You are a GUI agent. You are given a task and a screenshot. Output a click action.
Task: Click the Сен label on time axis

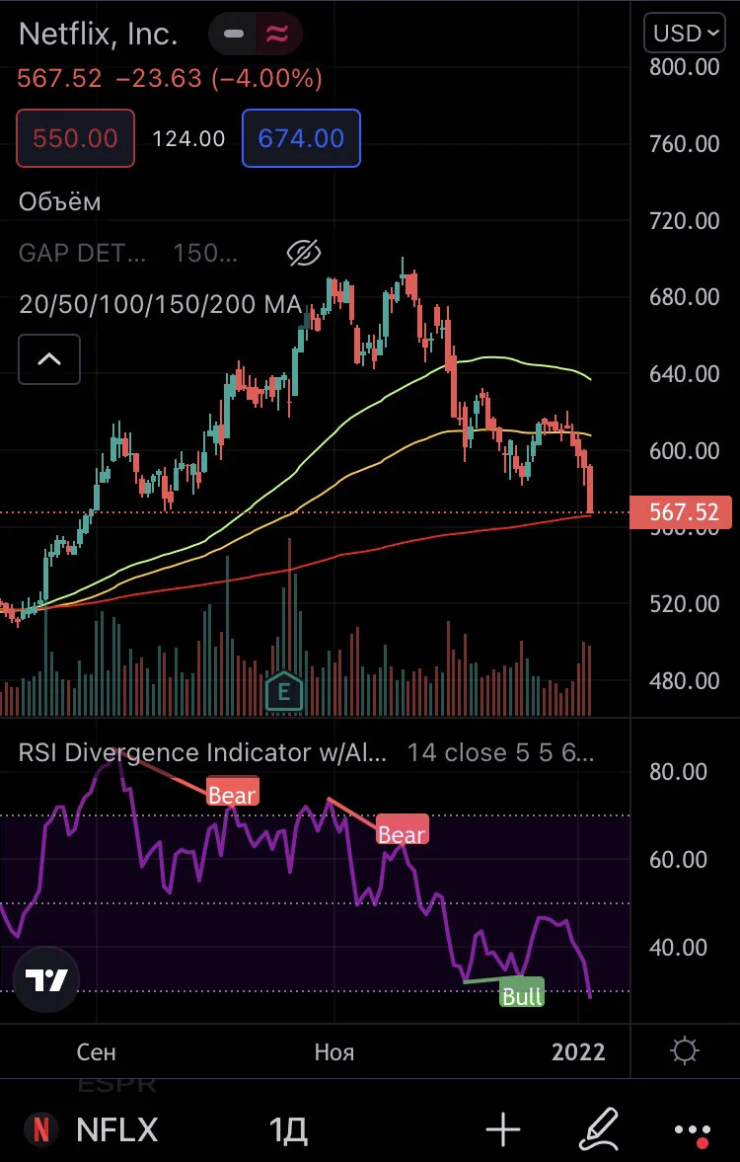97,1051
